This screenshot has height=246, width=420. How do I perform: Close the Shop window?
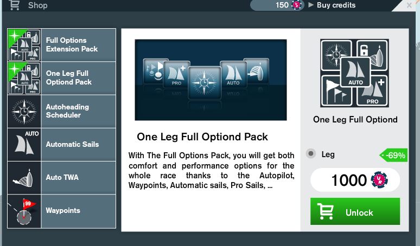click(409, 5)
